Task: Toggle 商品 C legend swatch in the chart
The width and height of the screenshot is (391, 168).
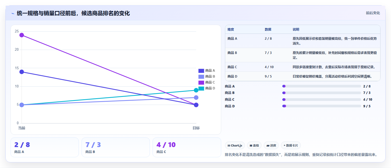Action: [201, 82]
